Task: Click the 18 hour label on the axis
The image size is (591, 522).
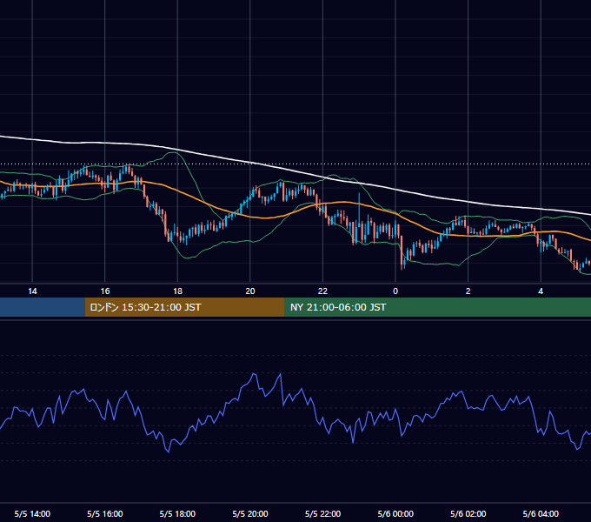Action: pyautogui.click(x=177, y=291)
